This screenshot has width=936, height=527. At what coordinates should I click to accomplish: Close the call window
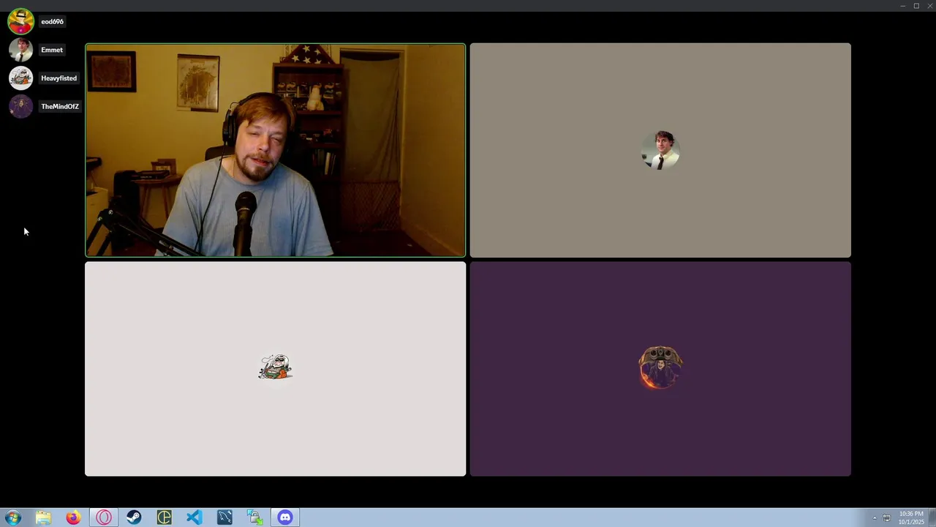pyautogui.click(x=929, y=6)
